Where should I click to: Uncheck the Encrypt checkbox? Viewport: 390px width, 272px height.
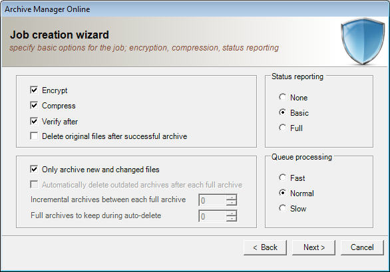tap(34, 90)
